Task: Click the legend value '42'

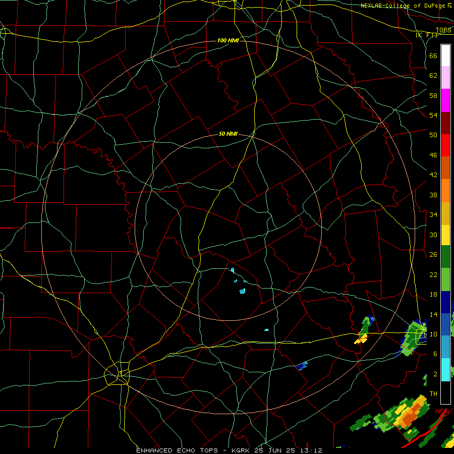Action: (433, 175)
